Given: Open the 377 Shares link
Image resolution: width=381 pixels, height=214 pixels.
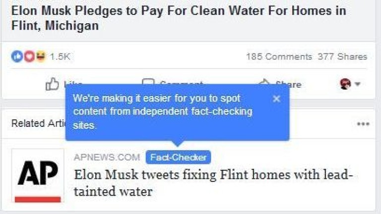Looking at the screenshot, I should point(342,56).
